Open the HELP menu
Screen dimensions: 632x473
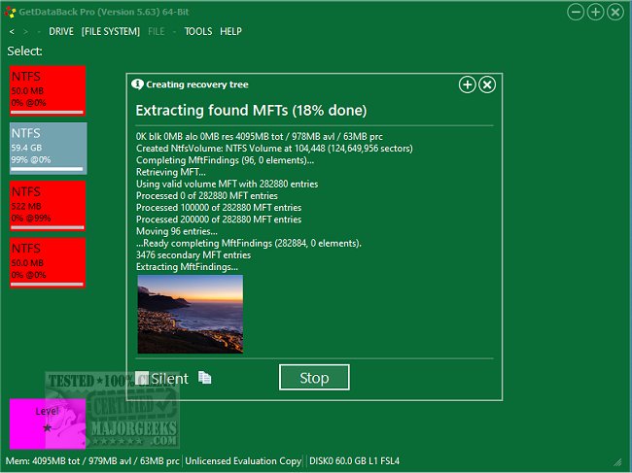click(230, 31)
